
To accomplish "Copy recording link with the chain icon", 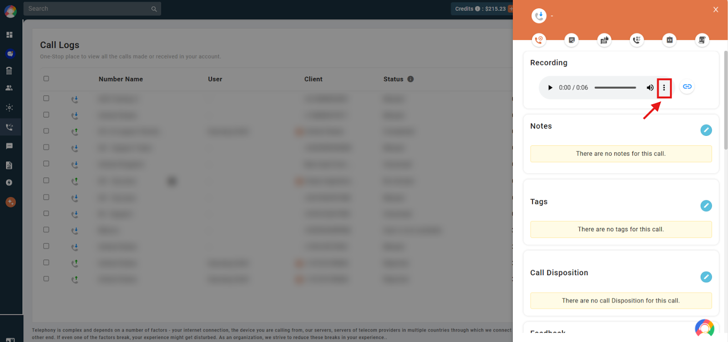I will [x=687, y=87].
